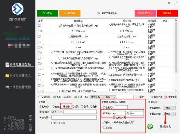Click the custom extension input field
The width and height of the screenshot is (180, 134).
point(121,107)
